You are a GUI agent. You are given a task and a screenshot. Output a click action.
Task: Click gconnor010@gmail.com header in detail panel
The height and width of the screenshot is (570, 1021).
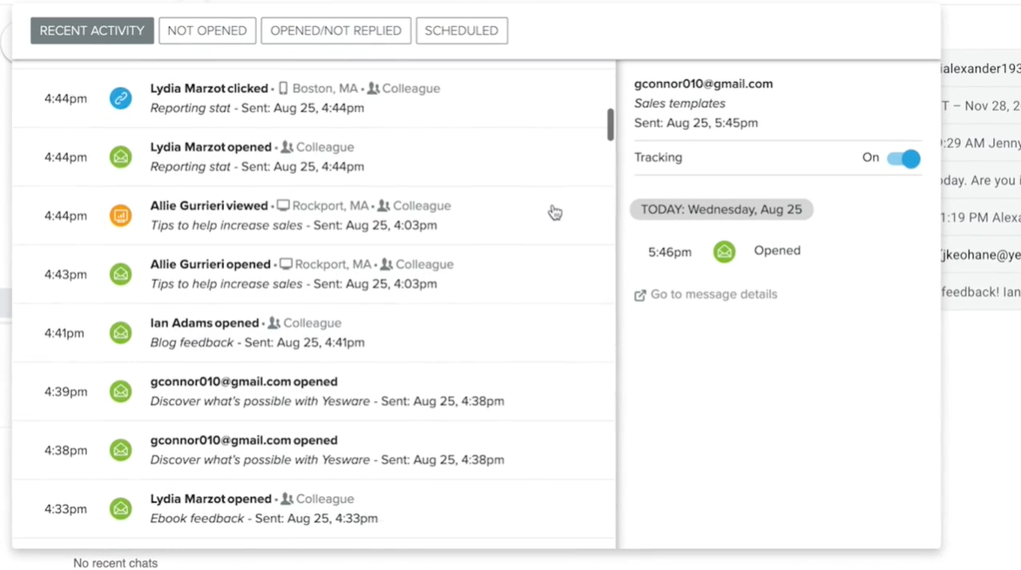point(703,84)
